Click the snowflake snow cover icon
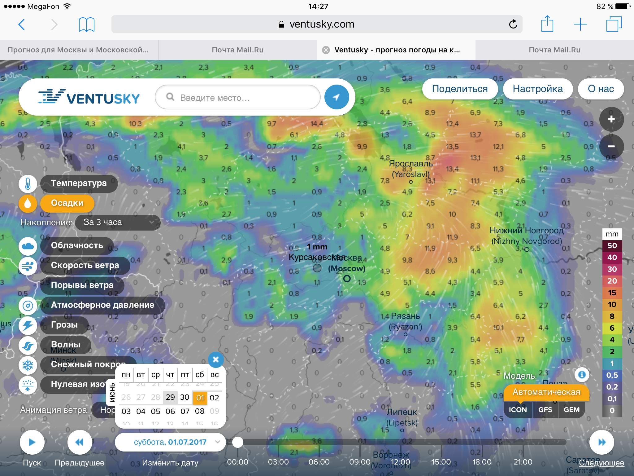 click(x=28, y=365)
